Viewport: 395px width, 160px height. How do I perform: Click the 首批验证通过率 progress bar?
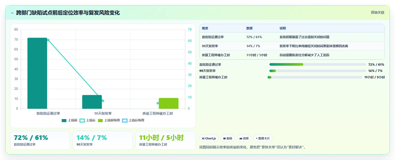point(318,64)
